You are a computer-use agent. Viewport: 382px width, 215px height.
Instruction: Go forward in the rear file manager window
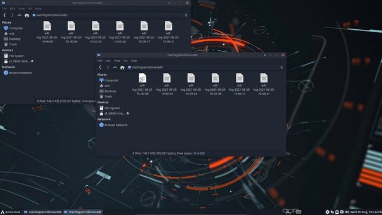[x=12, y=15]
